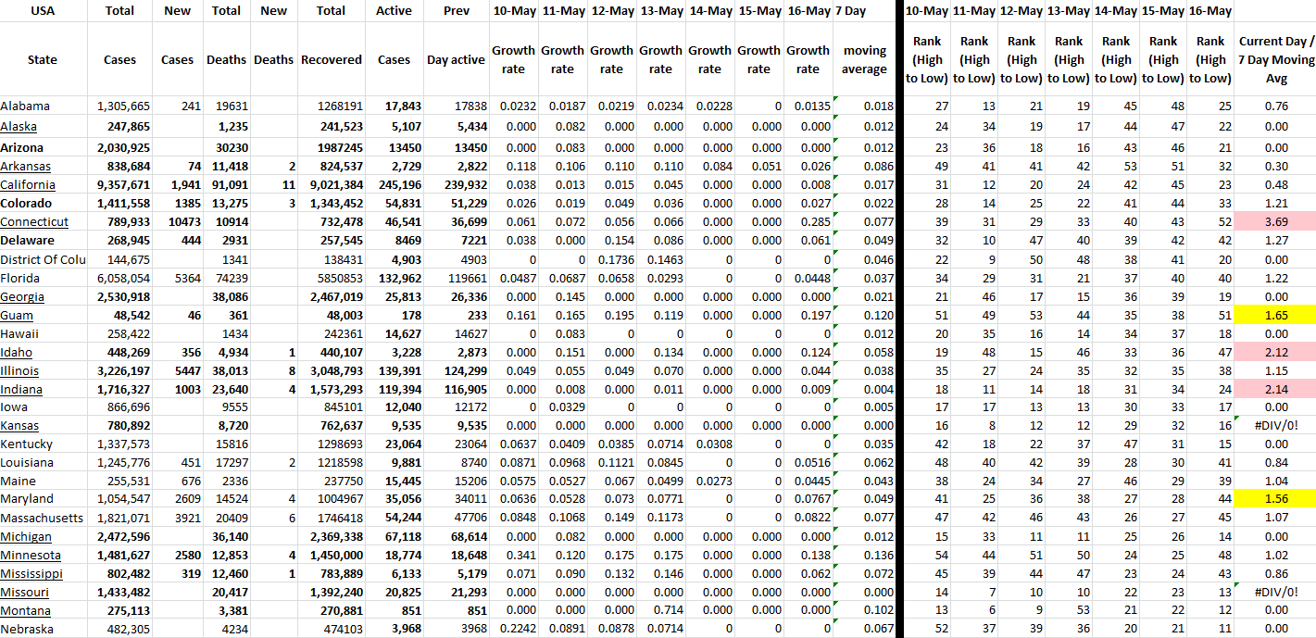The image size is (1316, 638).
Task: Select the yellow 1.65 Guam cell
Action: [1275, 315]
